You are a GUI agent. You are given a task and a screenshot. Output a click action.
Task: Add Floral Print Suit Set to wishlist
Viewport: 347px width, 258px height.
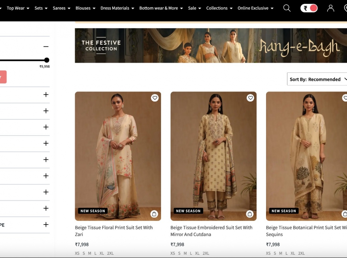pos(155,98)
